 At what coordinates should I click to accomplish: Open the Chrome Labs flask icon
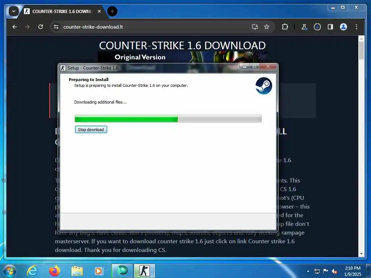(x=304, y=27)
